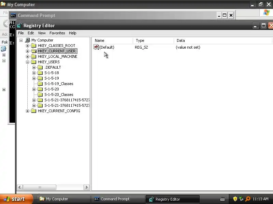Expand the HKEY_LOCAL_MACHINE key
The height and width of the screenshot is (204, 273).
point(27,56)
